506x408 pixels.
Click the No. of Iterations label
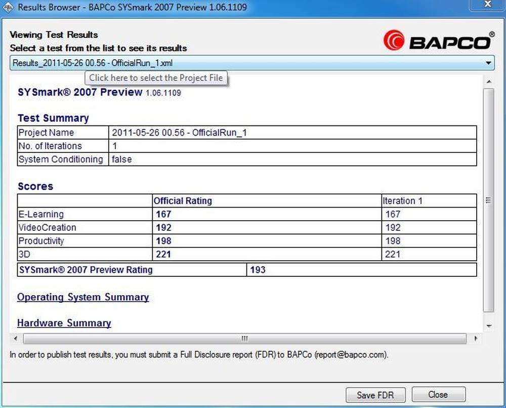(50, 146)
